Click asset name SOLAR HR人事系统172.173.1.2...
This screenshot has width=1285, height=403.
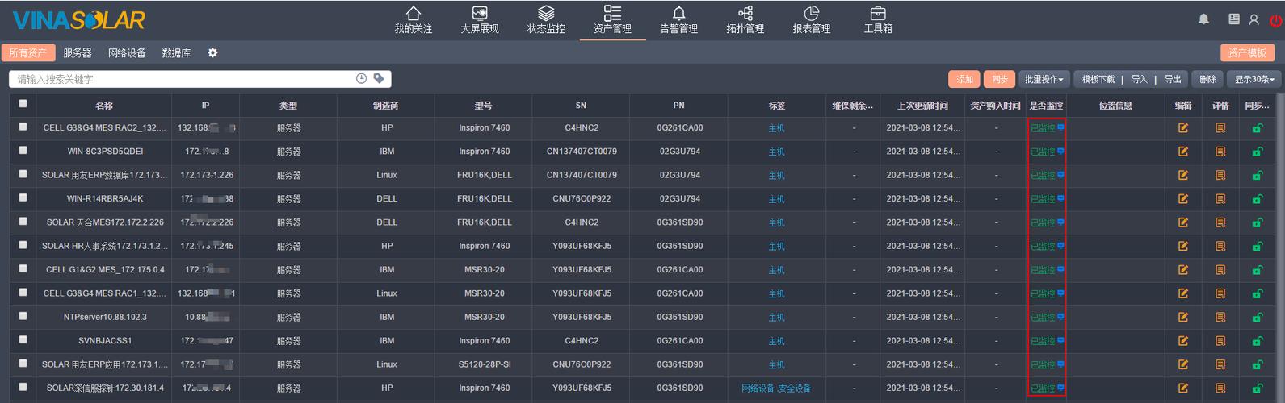[x=104, y=246]
